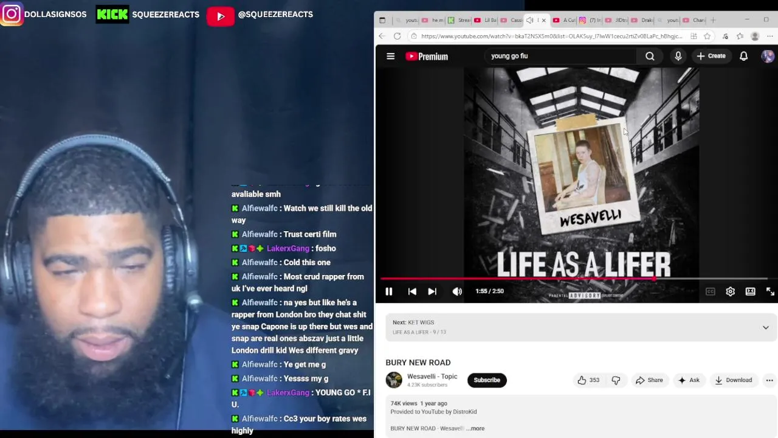778x438 pixels.
Task: Open the Ask AI button
Action: 689,380
